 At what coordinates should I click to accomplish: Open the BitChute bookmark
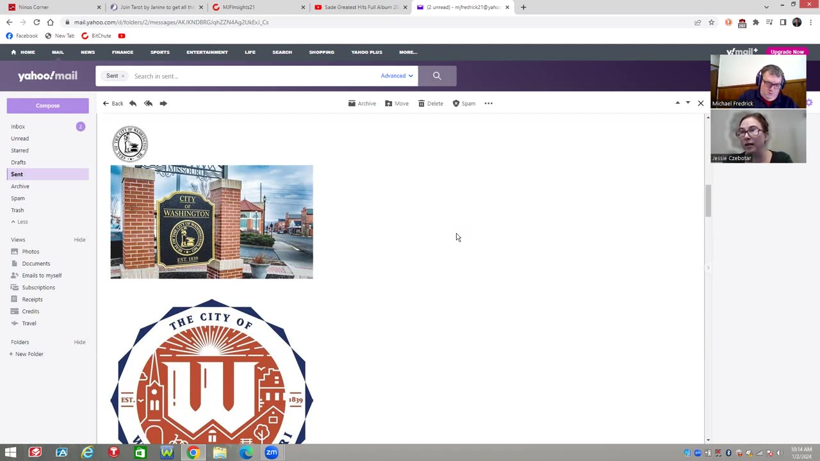coord(96,36)
